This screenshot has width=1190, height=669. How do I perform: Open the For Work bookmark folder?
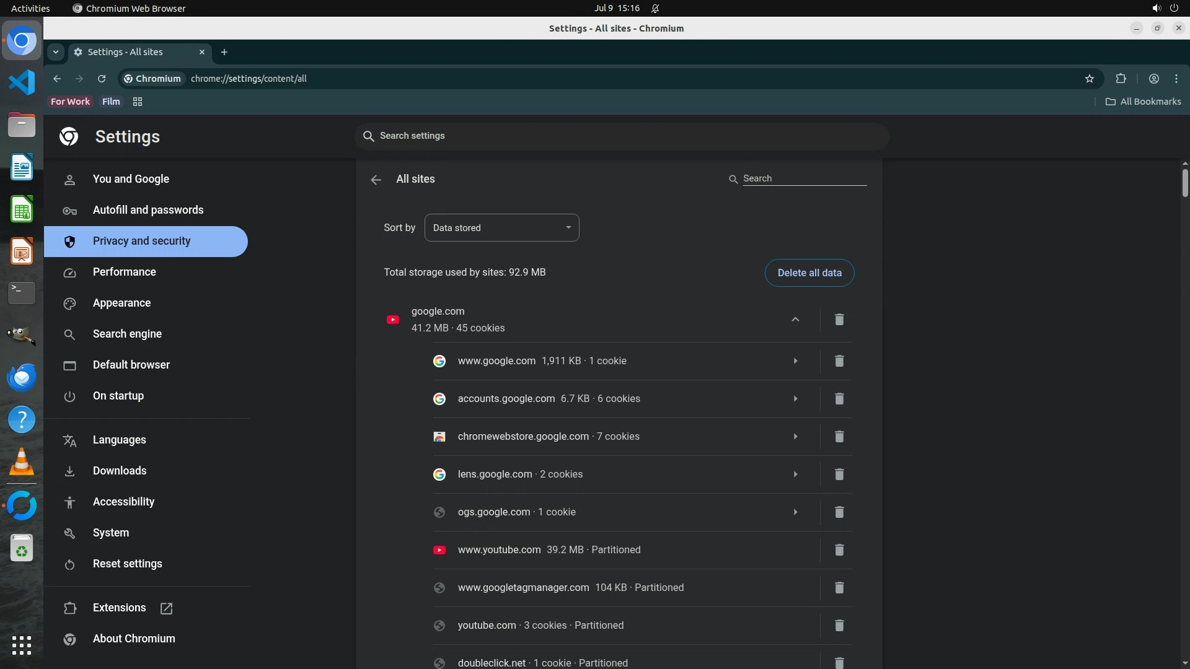coord(70,102)
